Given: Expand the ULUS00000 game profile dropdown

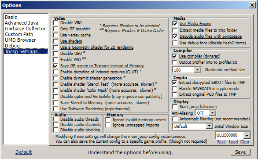Looking at the screenshot, I should 247,136.
